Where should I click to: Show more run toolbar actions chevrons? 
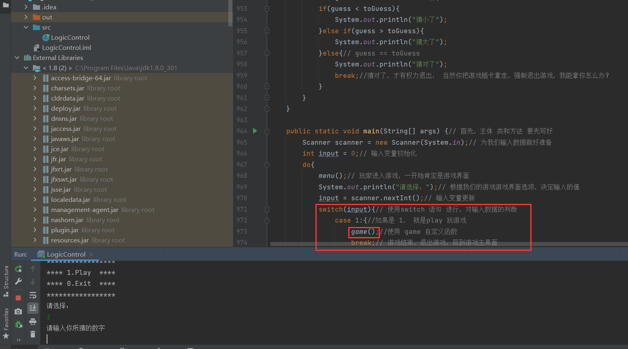(18, 340)
